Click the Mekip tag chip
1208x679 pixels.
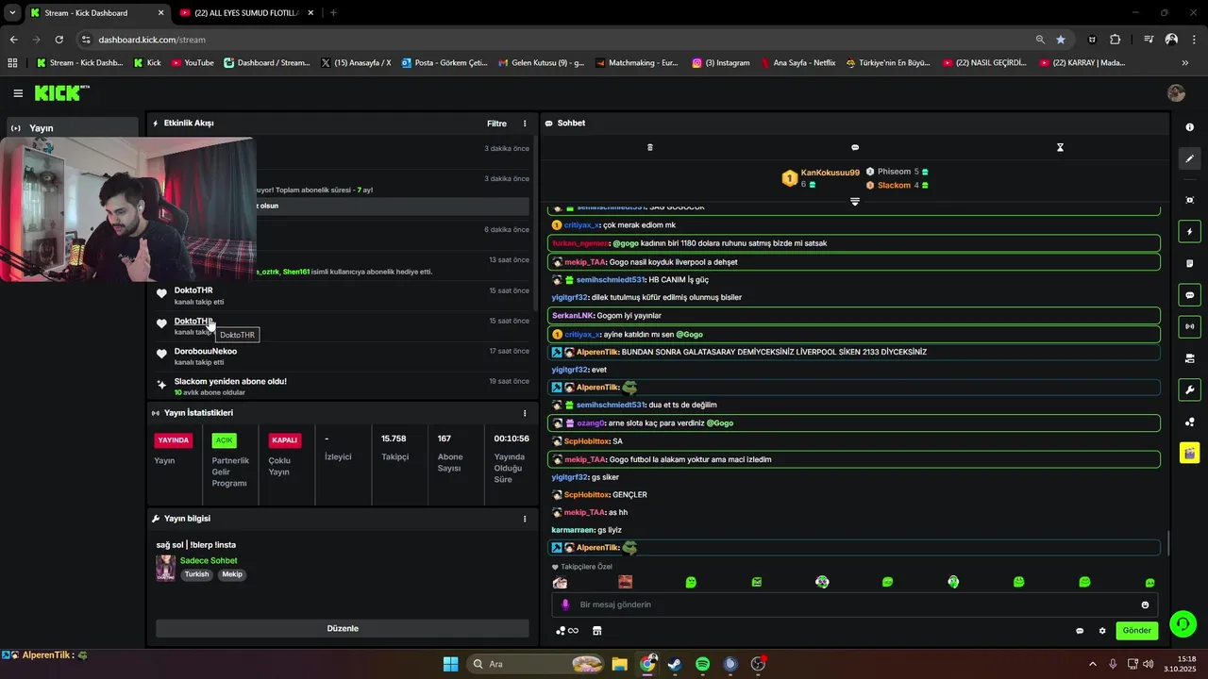click(x=232, y=574)
